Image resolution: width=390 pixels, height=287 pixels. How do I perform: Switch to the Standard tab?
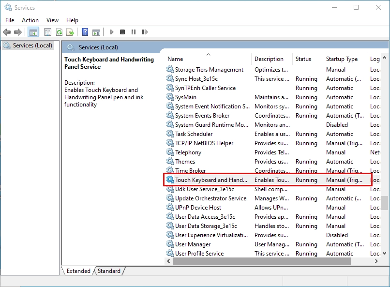click(x=109, y=271)
